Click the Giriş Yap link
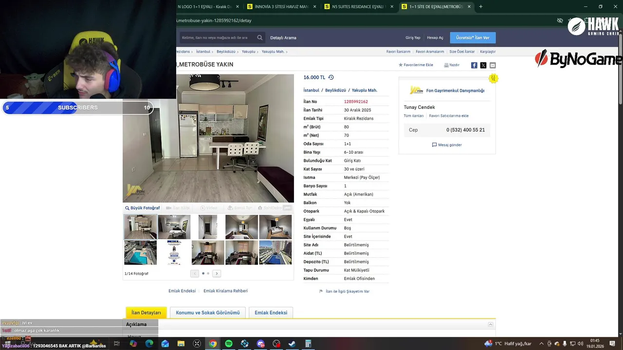This screenshot has height=350, width=623. pos(413,37)
